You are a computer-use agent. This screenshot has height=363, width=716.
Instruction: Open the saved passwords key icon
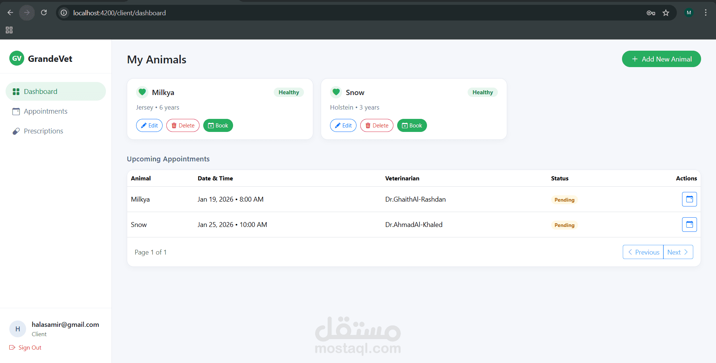651,13
